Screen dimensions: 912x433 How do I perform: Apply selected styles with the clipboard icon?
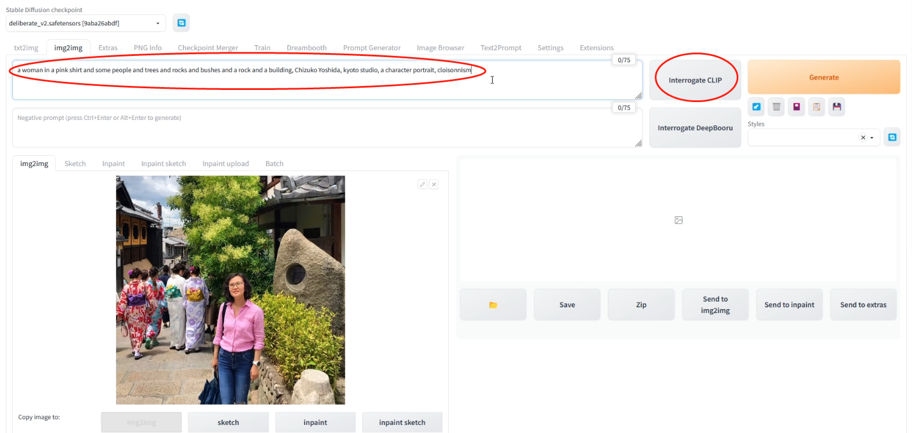[816, 107]
